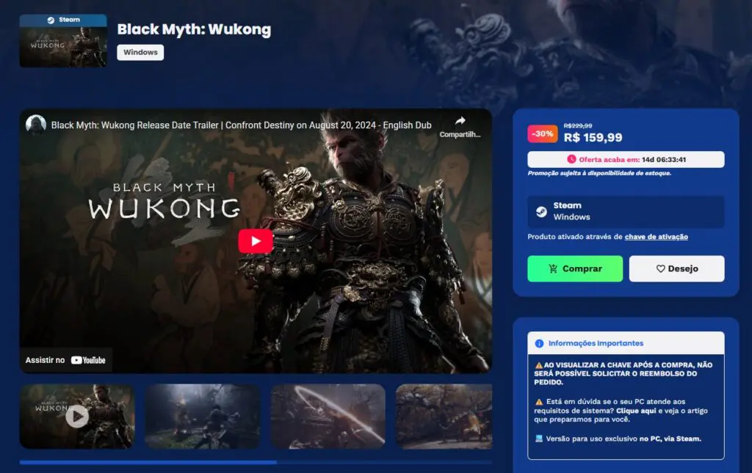The image size is (752, 473).
Task: Click the Steam logo in platform box
Action: pyautogui.click(x=540, y=211)
